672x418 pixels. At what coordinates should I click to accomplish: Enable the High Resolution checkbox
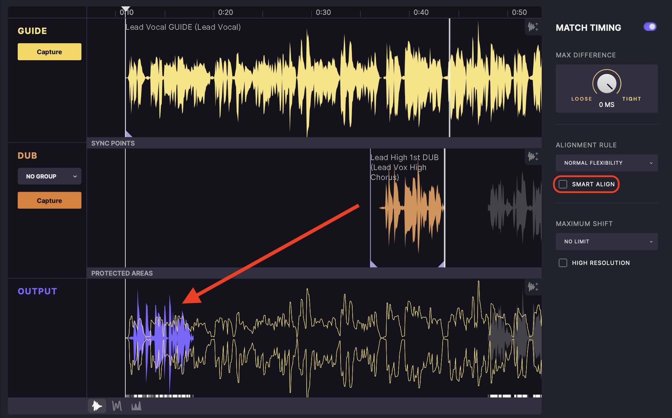[563, 263]
